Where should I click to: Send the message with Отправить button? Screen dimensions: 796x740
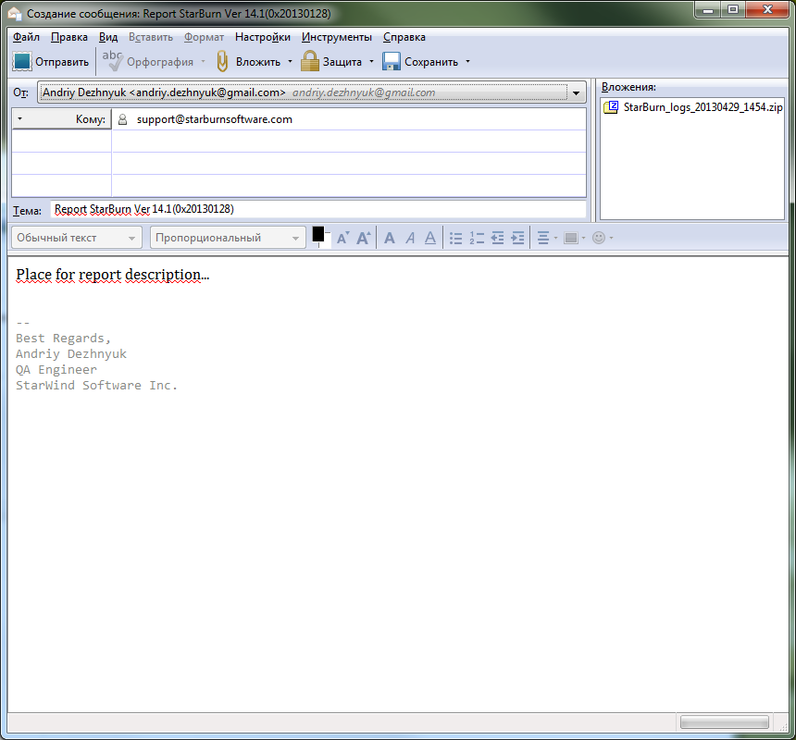pos(51,62)
